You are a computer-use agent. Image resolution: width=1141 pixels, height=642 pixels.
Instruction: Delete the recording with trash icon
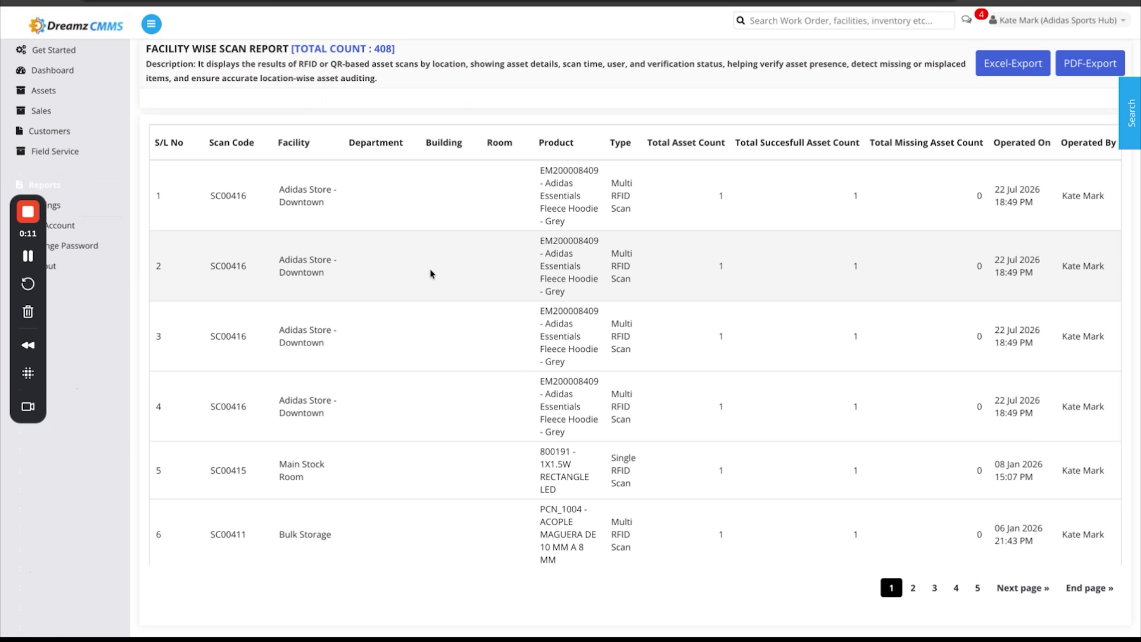tap(28, 311)
